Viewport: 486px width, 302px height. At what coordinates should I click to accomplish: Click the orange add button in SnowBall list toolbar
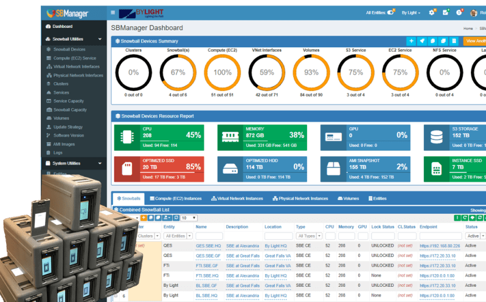point(144,218)
